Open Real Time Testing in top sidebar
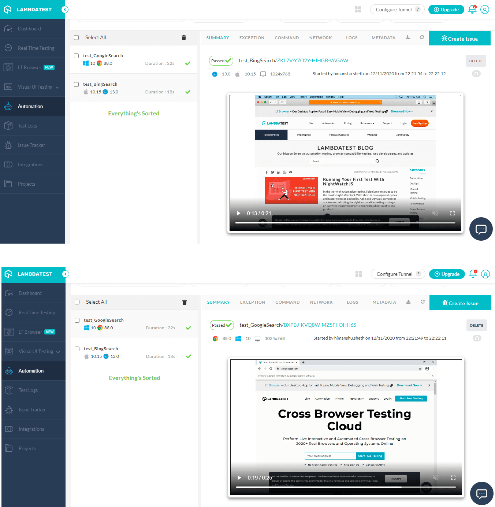Screen dimensions: 495x507 (x=32, y=48)
